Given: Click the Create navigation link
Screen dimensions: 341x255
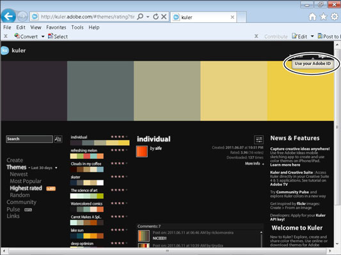Looking at the screenshot, I should tap(15, 160).
